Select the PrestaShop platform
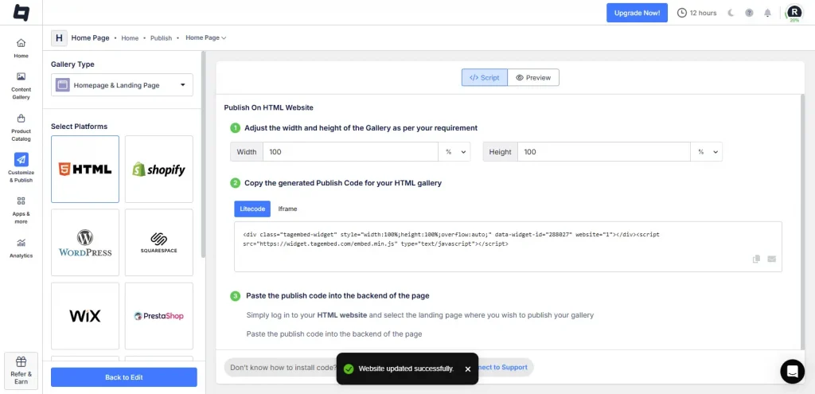815x394 pixels. (x=159, y=316)
